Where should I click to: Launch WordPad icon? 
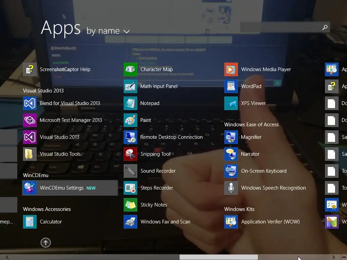pos(231,86)
